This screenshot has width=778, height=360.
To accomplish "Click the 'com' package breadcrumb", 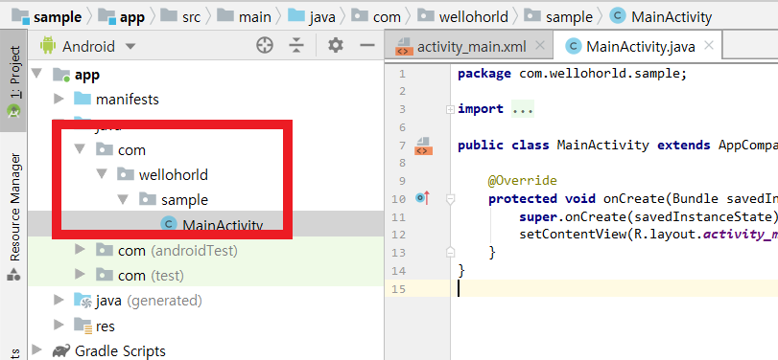I will tap(376, 17).
